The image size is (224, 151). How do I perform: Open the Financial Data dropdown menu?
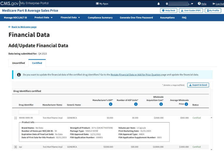tap(70, 18)
